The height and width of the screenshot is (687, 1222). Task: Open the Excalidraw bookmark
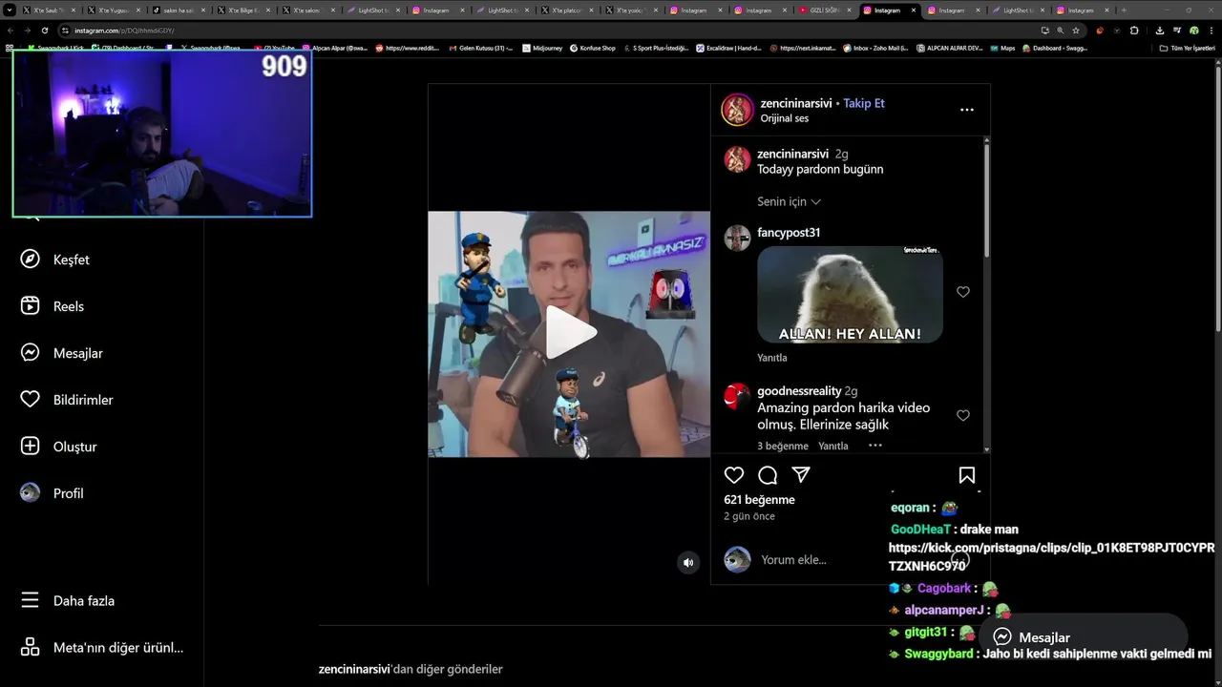pos(727,48)
